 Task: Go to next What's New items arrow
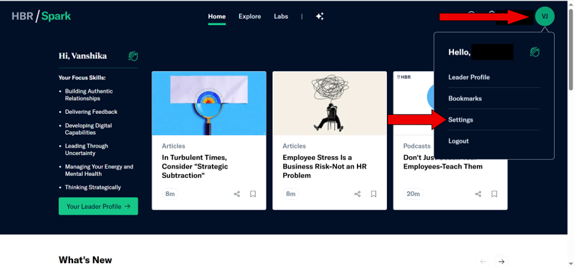(x=501, y=261)
